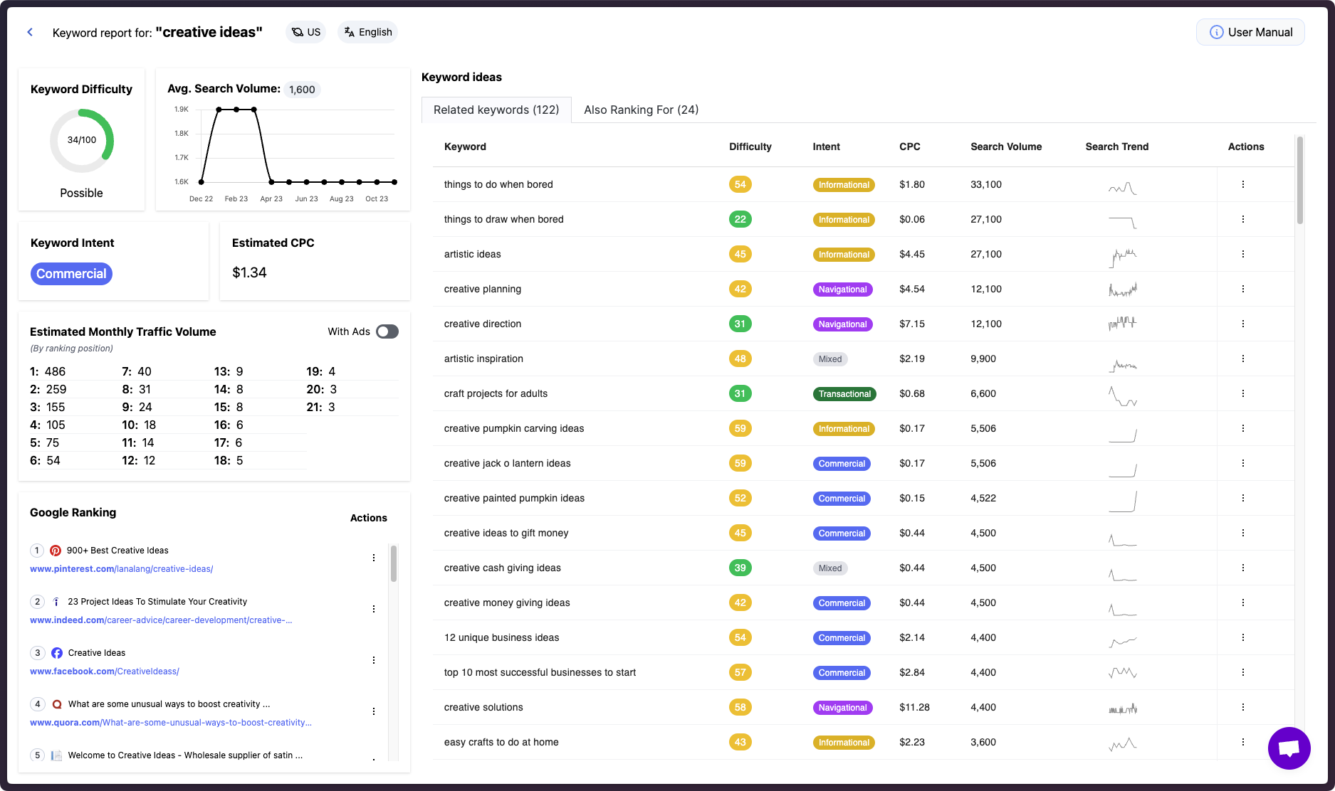The height and width of the screenshot is (791, 1335).
Task: Click the back arrow beside keyword report title
Action: 29,32
